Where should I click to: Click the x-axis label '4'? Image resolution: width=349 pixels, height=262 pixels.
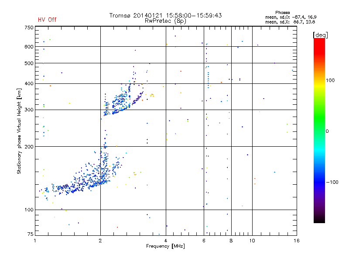point(166,241)
